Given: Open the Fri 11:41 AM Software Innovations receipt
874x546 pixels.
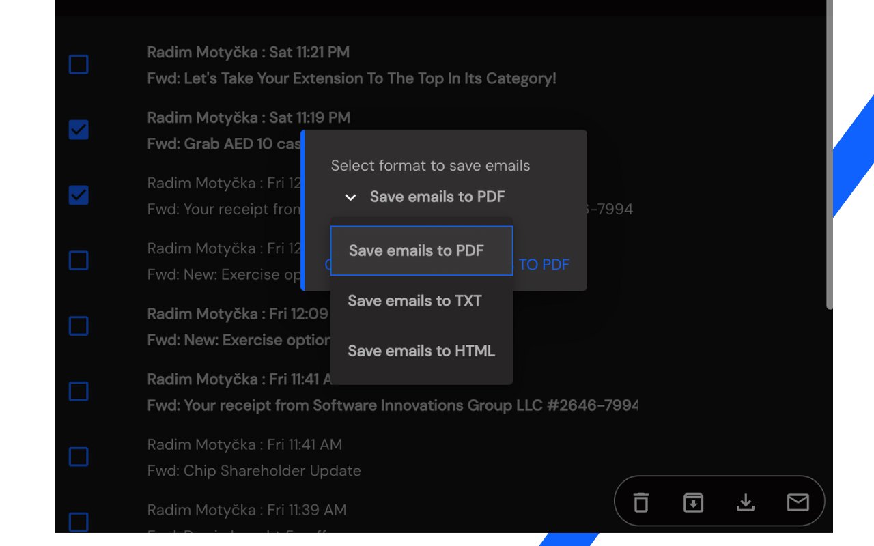Looking at the screenshot, I should click(x=393, y=405).
